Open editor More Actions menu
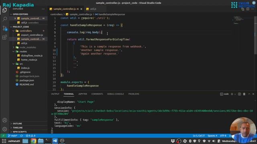This screenshot has width=257, height=144. pos(253,9)
